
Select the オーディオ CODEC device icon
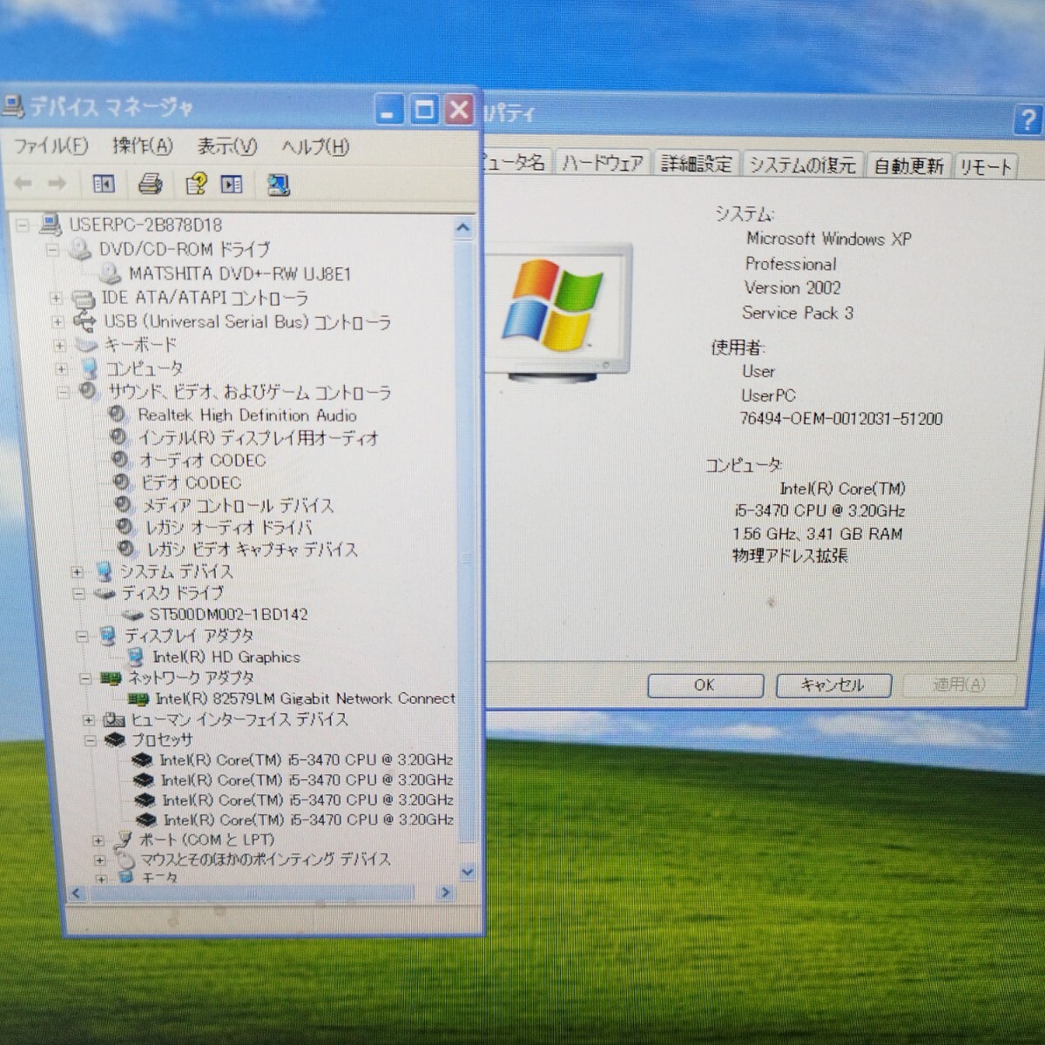tap(121, 459)
